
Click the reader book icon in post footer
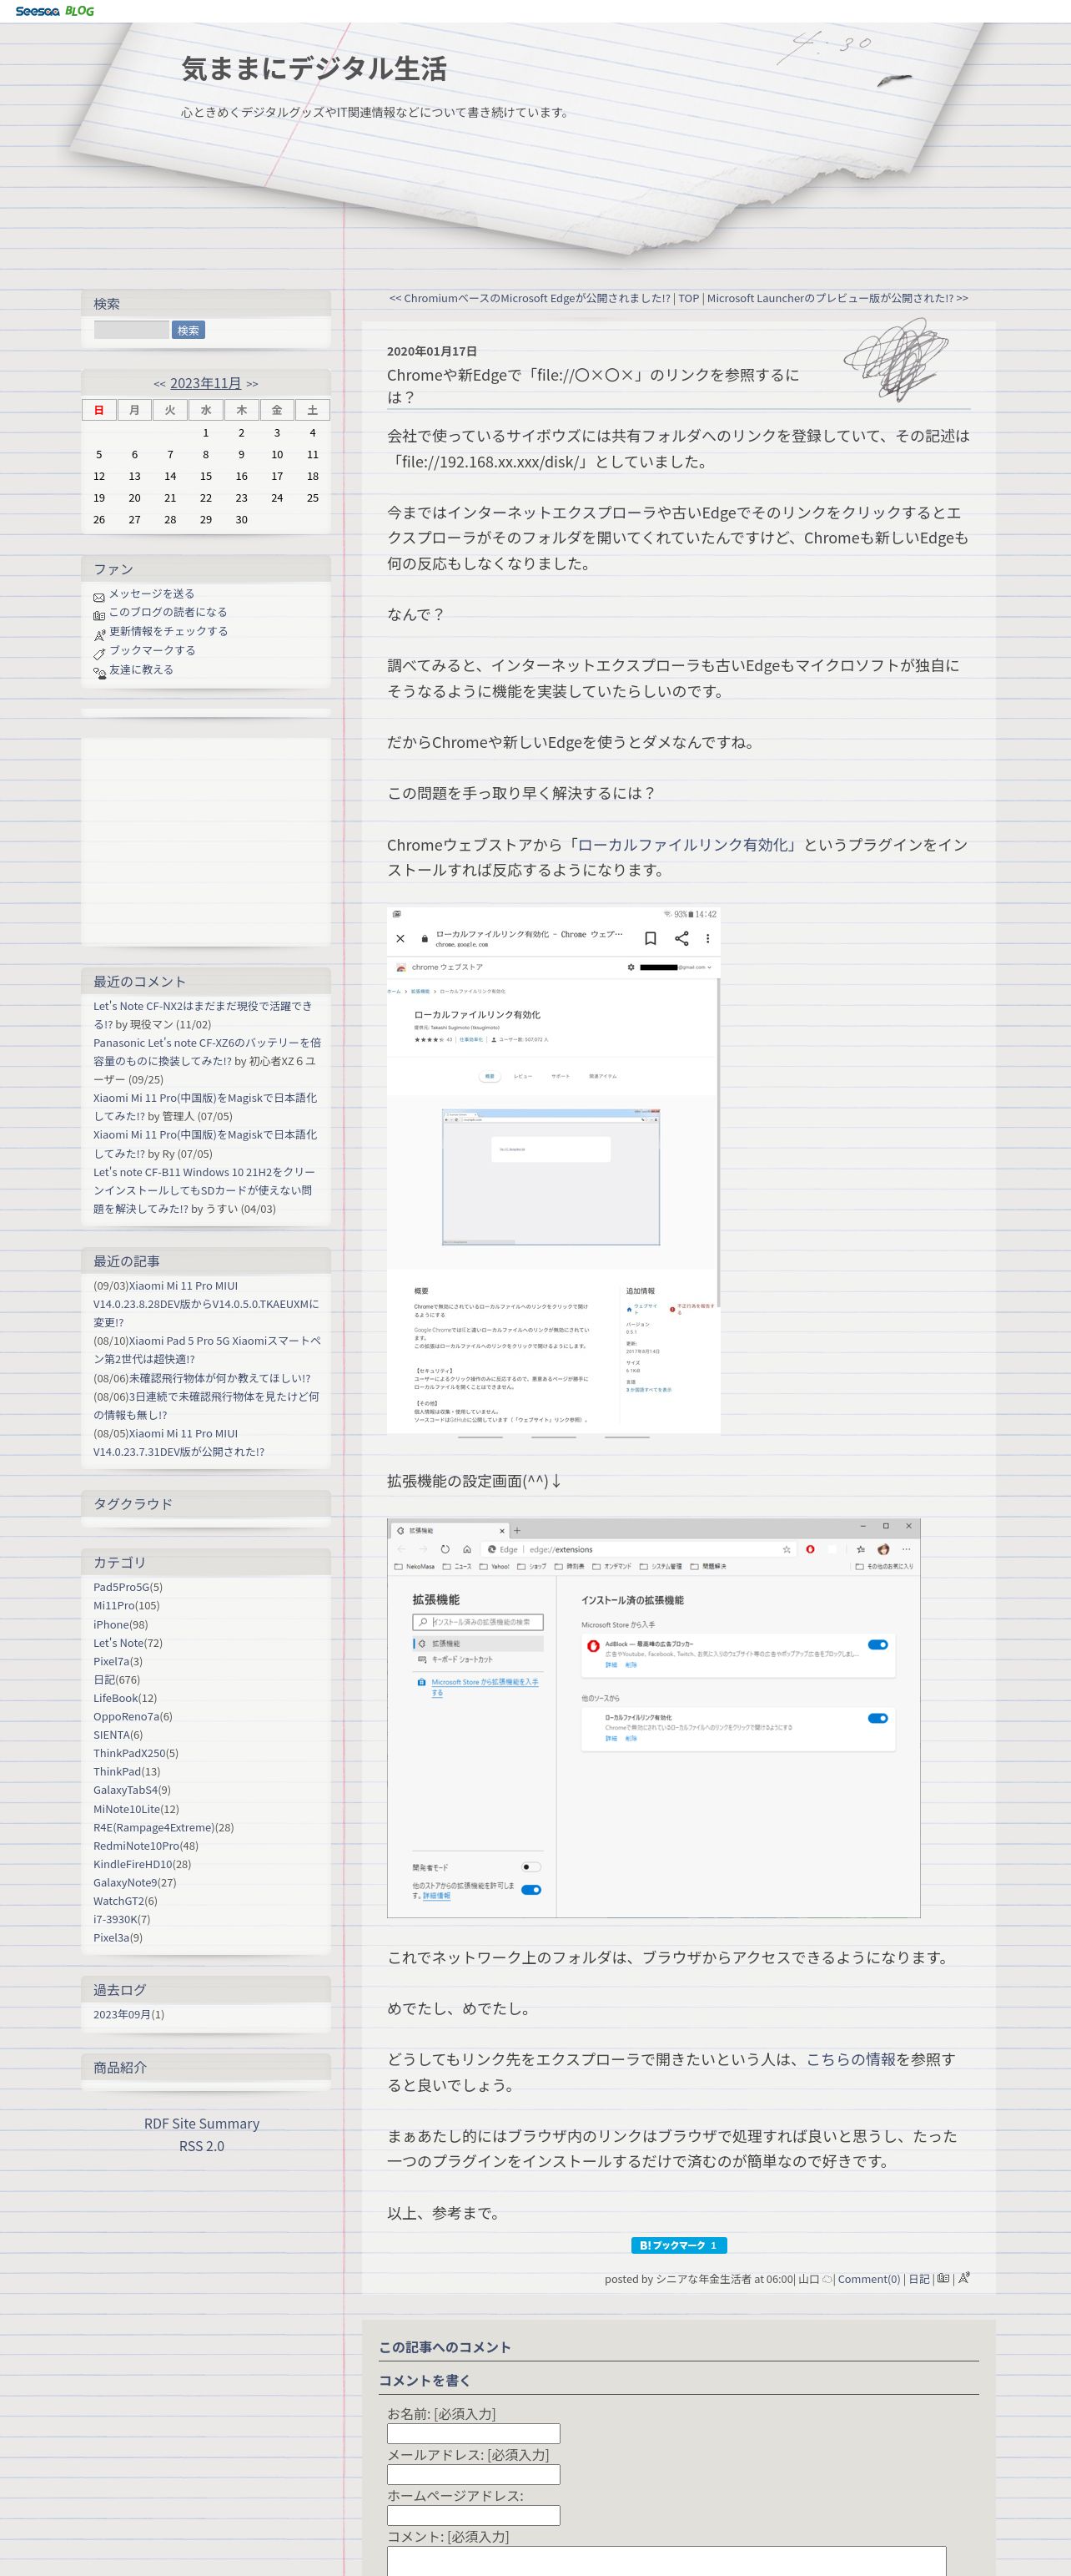[x=942, y=2278]
